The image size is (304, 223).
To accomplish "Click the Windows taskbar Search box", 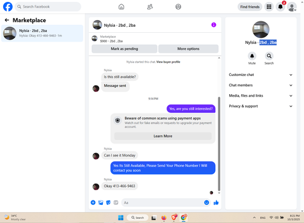I will tap(137, 218).
